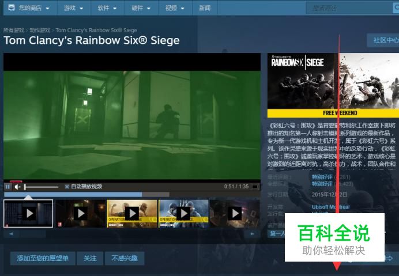Adjust the video volume slider
This screenshot has height=276, width=399.
click(x=41, y=187)
